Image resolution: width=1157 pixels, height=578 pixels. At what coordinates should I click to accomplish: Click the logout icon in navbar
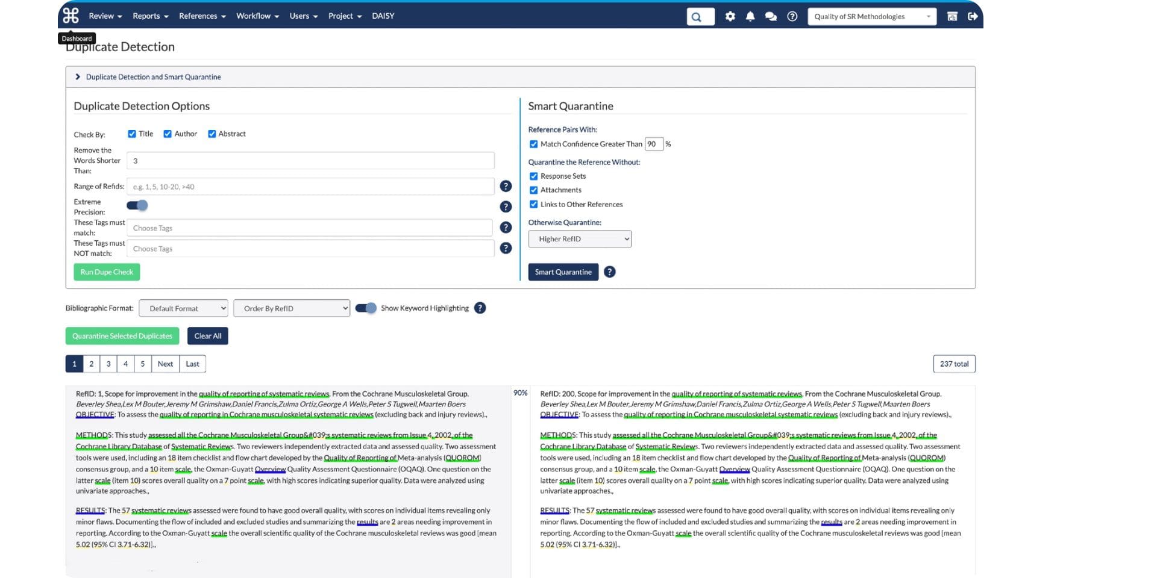[x=972, y=16]
